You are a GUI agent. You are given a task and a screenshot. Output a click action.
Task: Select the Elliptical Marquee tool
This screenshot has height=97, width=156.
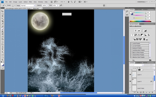coord(3,14)
